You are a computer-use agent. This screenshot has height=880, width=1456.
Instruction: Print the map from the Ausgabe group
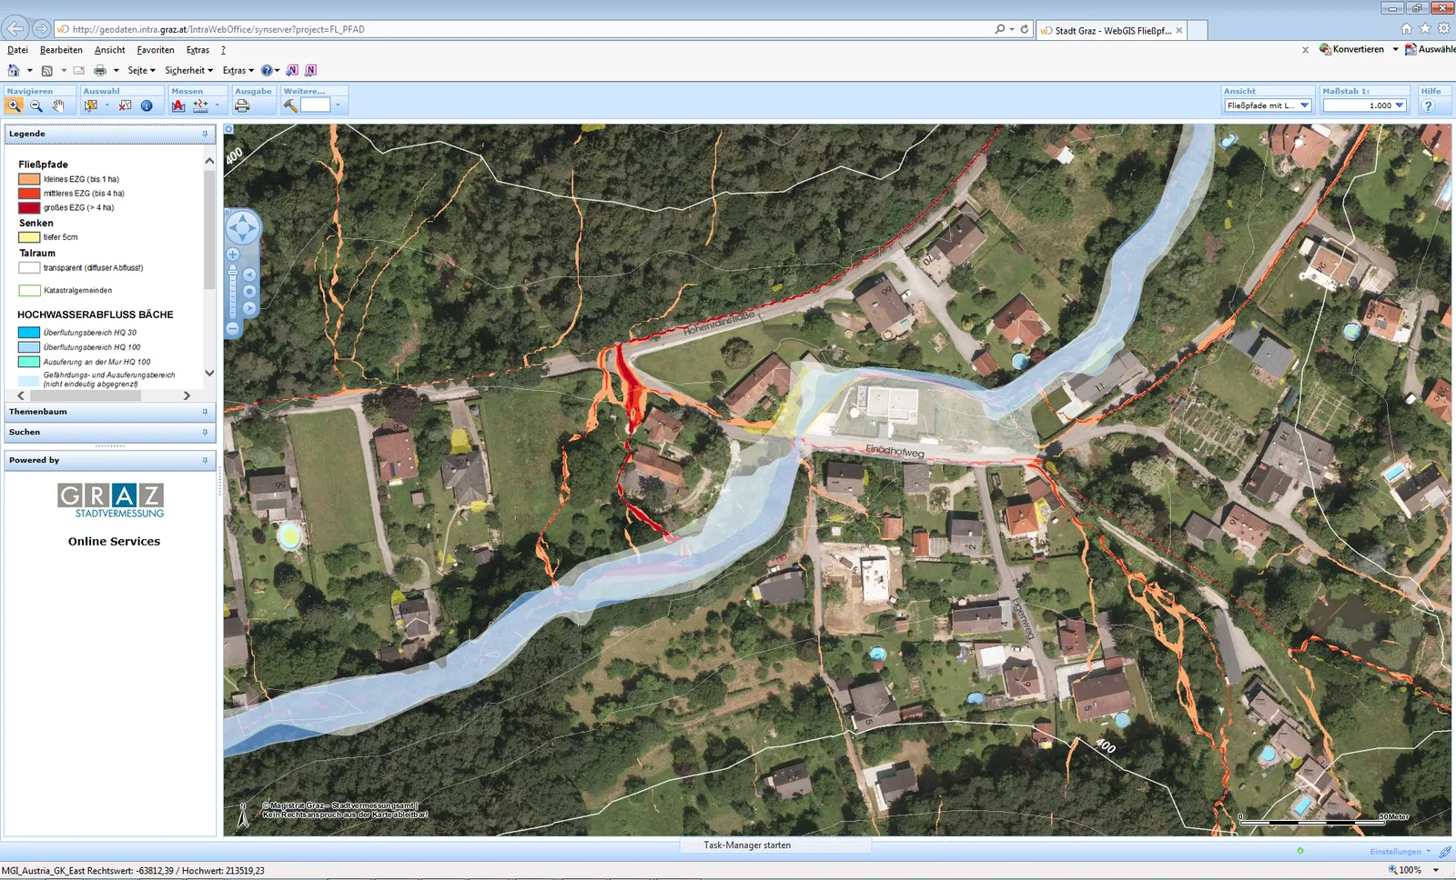point(242,105)
